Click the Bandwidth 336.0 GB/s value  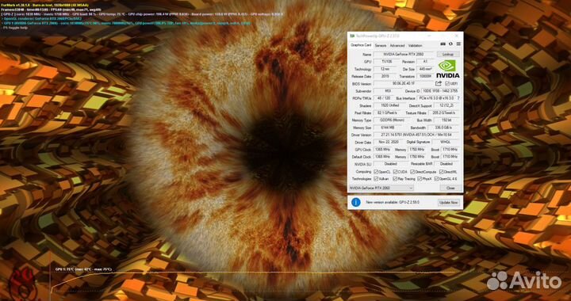click(444, 128)
